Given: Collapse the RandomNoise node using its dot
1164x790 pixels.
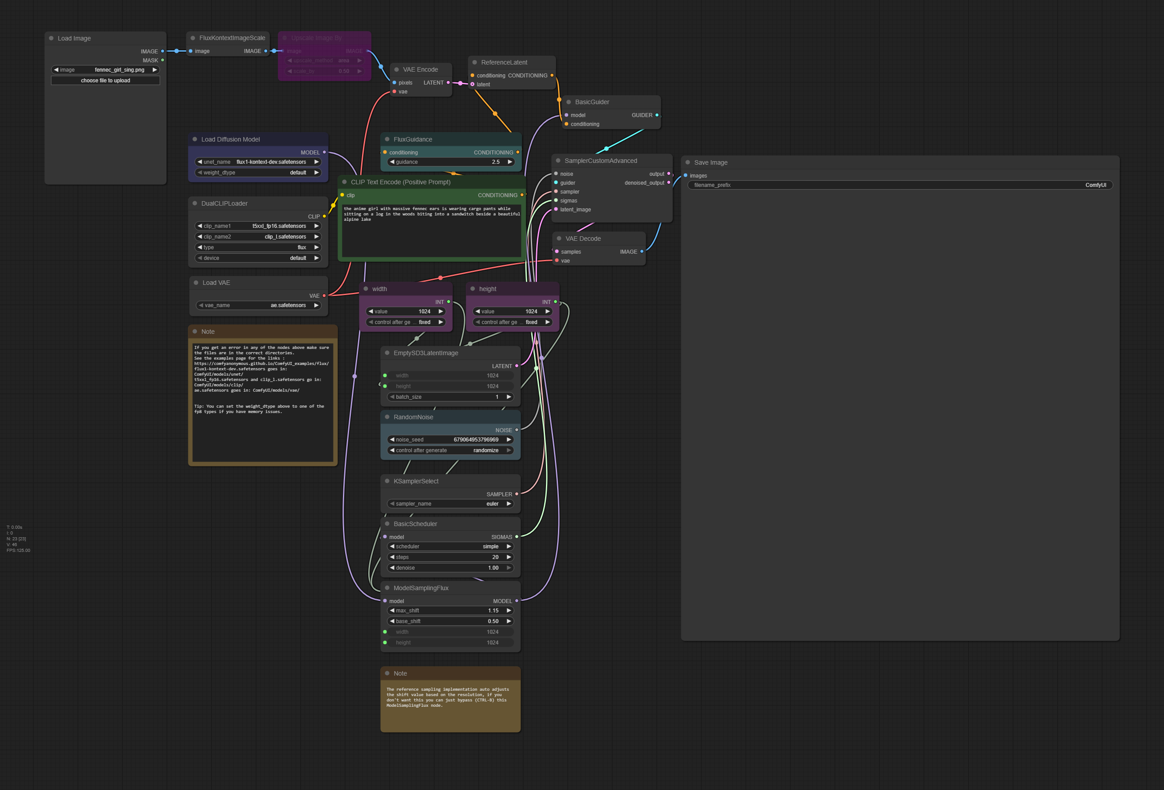Looking at the screenshot, I should click(x=387, y=417).
